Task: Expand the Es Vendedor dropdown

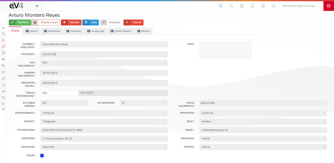Action: 143,103
